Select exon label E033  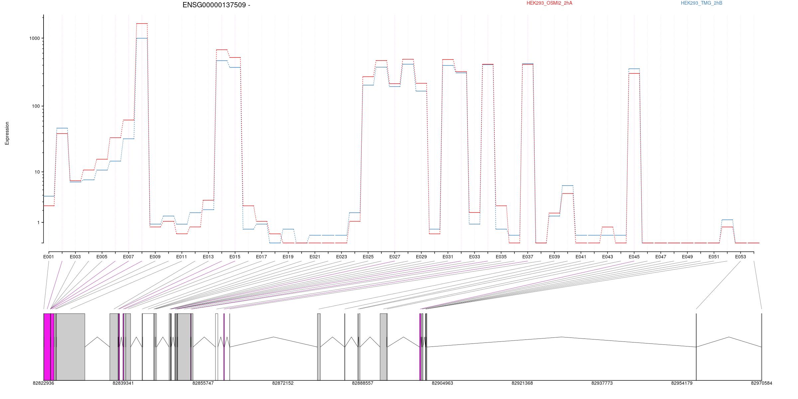[474, 257]
